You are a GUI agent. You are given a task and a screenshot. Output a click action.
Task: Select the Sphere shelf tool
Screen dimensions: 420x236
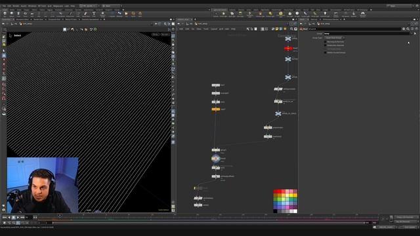12,14
